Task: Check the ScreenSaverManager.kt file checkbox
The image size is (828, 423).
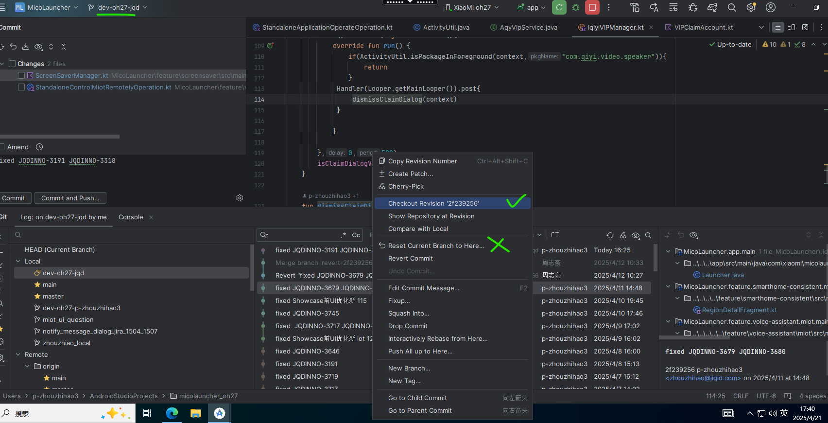Action: (x=21, y=75)
